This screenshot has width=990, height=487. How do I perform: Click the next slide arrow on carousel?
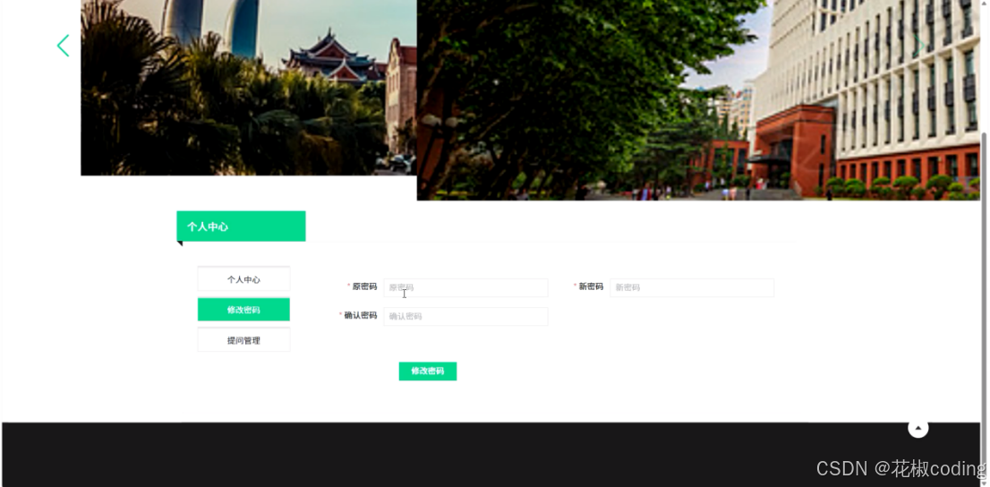tap(919, 46)
